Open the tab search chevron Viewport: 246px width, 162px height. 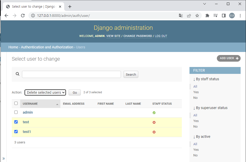tap(204, 4)
